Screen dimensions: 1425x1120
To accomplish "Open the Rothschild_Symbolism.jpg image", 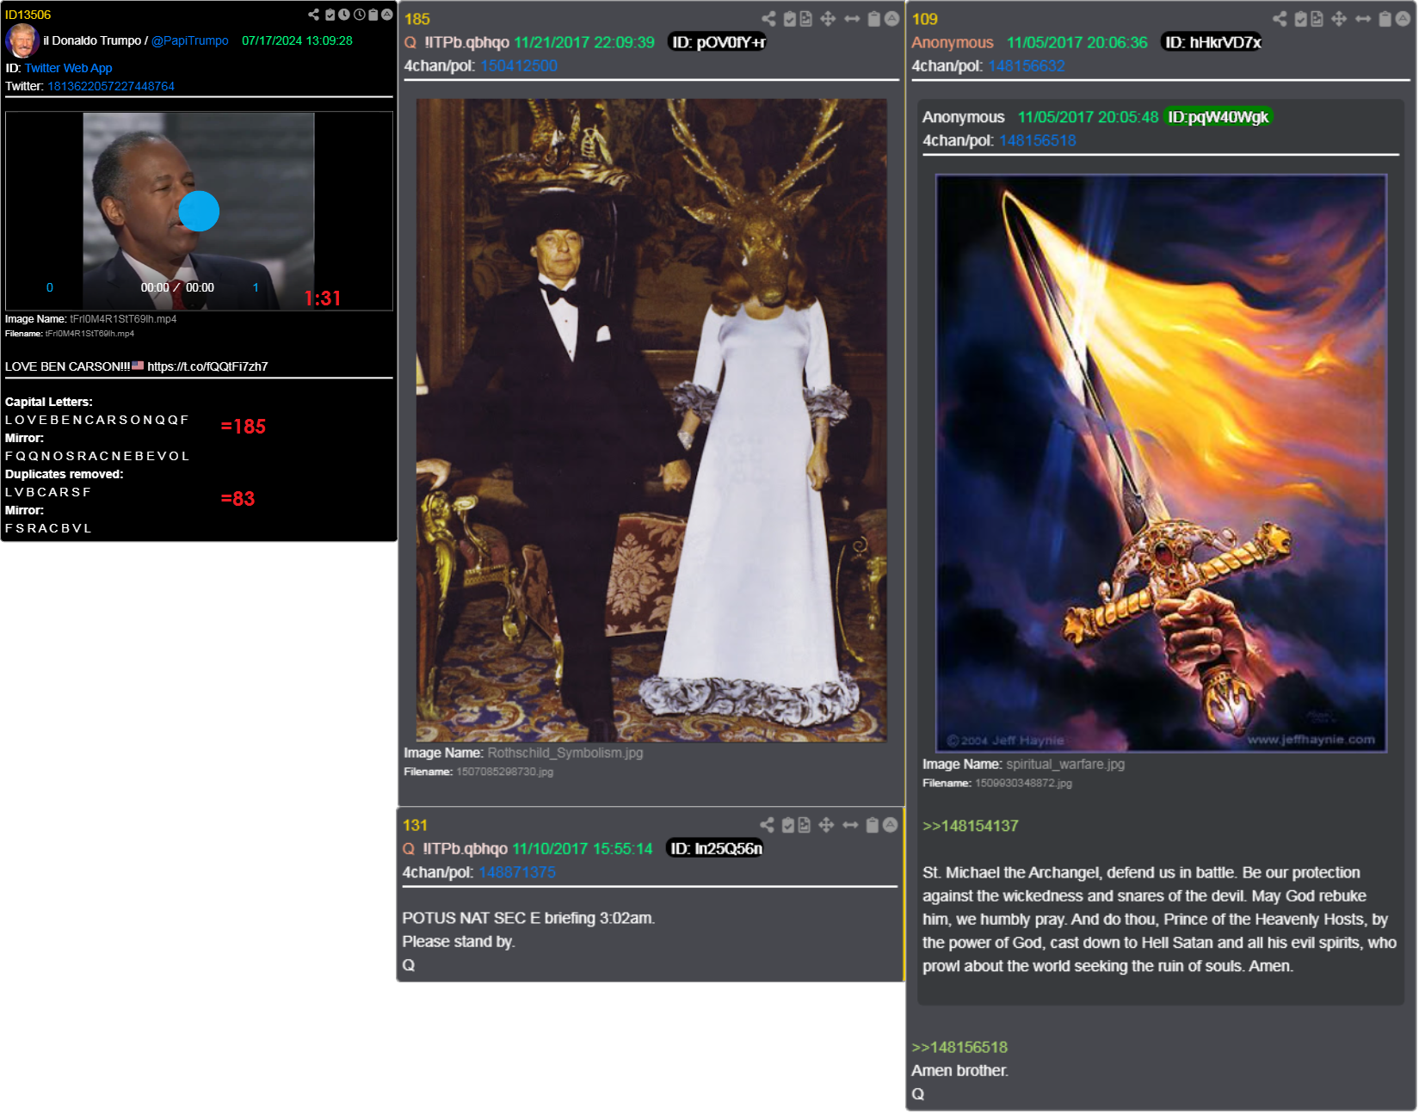I will click(x=651, y=420).
